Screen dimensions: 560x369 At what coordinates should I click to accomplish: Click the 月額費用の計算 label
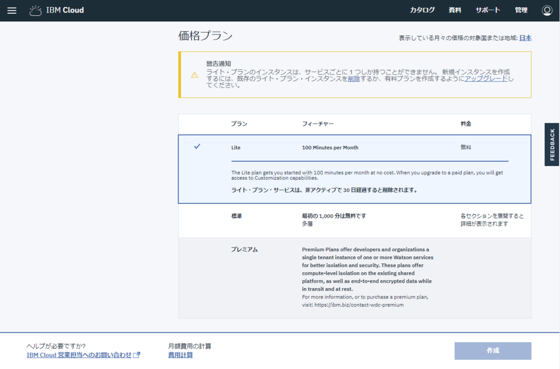tap(190, 346)
